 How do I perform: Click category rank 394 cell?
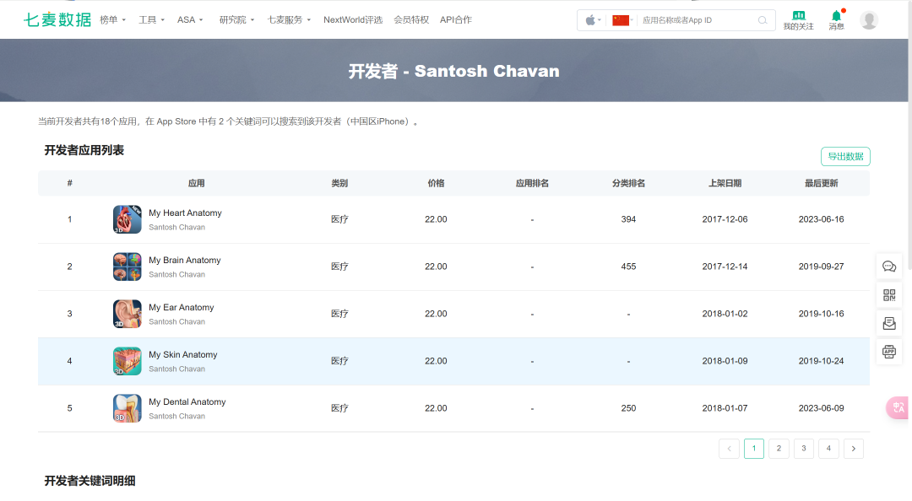628,219
